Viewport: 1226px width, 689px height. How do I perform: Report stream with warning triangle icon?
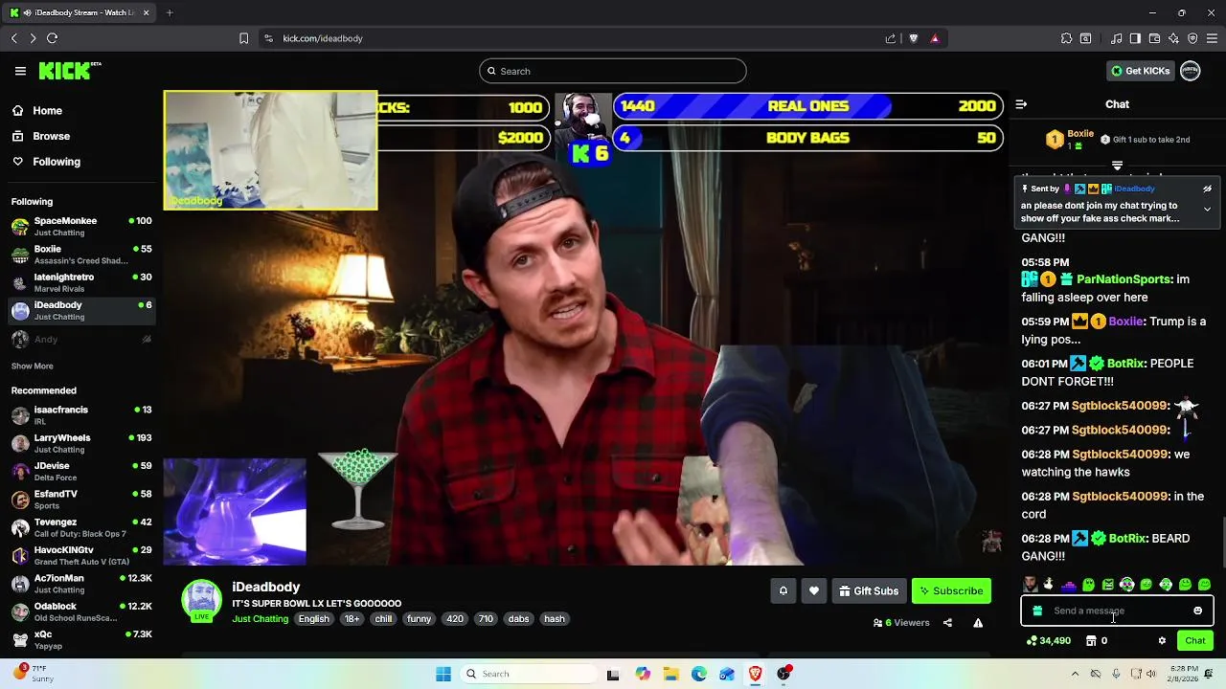[x=978, y=623]
